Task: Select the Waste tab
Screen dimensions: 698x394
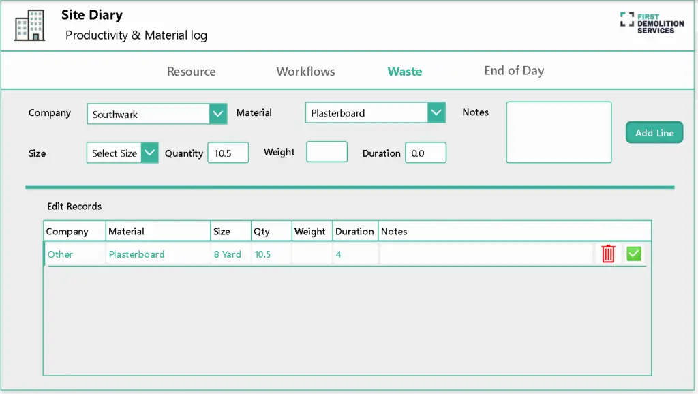Action: [x=405, y=72]
